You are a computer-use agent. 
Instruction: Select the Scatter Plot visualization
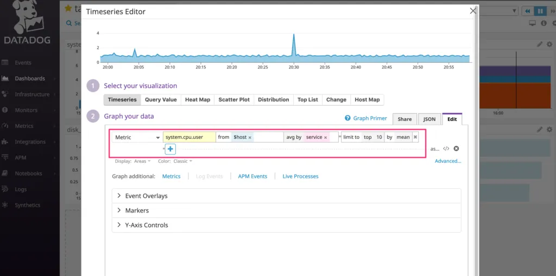click(x=234, y=100)
